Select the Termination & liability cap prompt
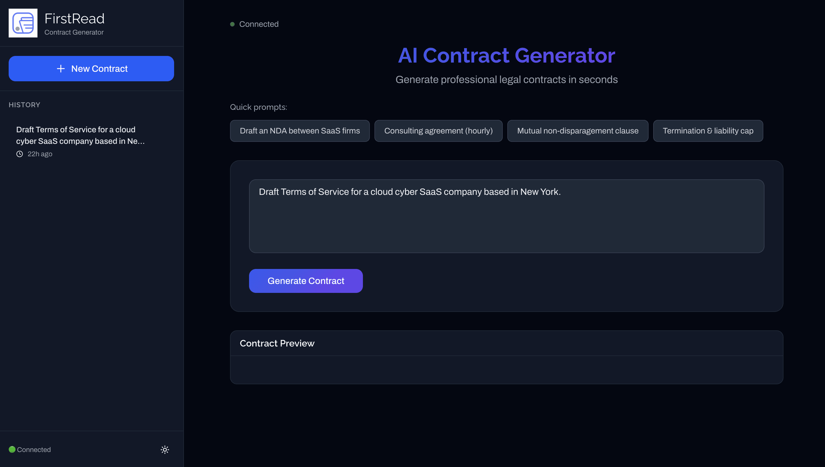 pyautogui.click(x=708, y=131)
